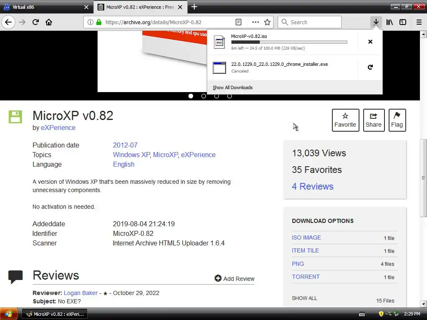Close the Virtual x86 tab
The image size is (427, 320).
point(86,7)
